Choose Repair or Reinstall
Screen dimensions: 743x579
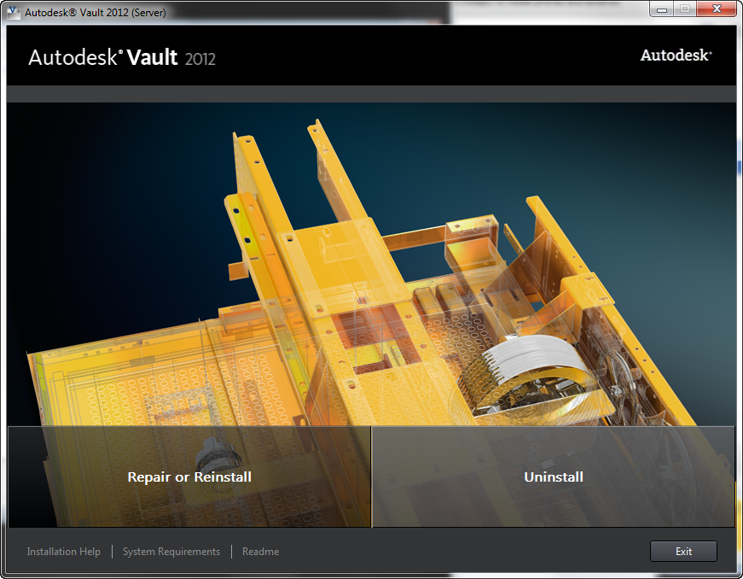(x=189, y=477)
